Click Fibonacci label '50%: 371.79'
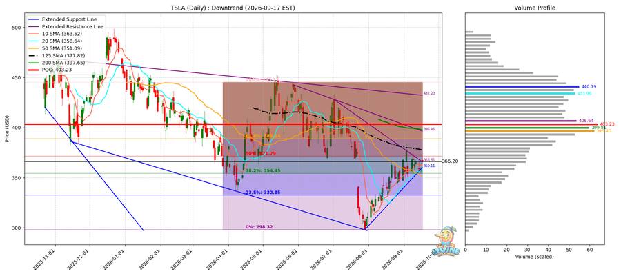Image resolution: width=621 pixels, height=276 pixels. pyautogui.click(x=261, y=153)
